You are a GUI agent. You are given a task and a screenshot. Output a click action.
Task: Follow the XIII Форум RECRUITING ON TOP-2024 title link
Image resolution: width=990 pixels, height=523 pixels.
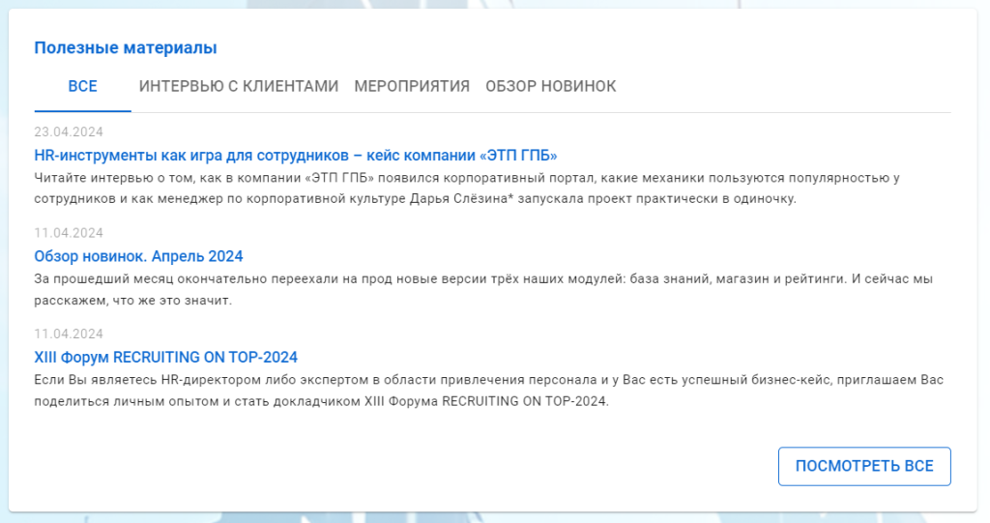(165, 357)
